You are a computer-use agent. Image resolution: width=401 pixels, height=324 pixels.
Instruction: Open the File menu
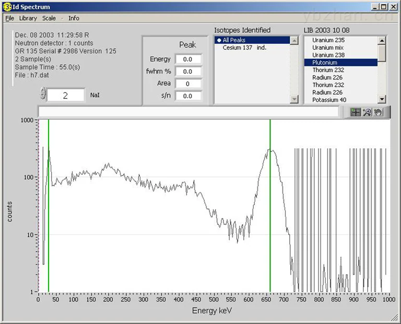10,18
